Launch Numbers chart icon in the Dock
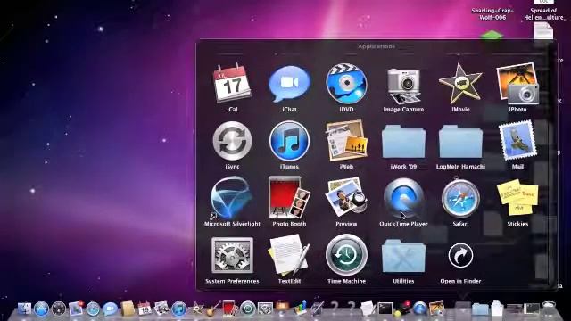The height and width of the screenshot is (321, 571). pyautogui.click(x=300, y=309)
